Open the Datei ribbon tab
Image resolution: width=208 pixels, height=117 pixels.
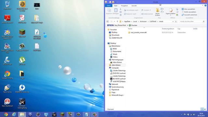point(109,6)
